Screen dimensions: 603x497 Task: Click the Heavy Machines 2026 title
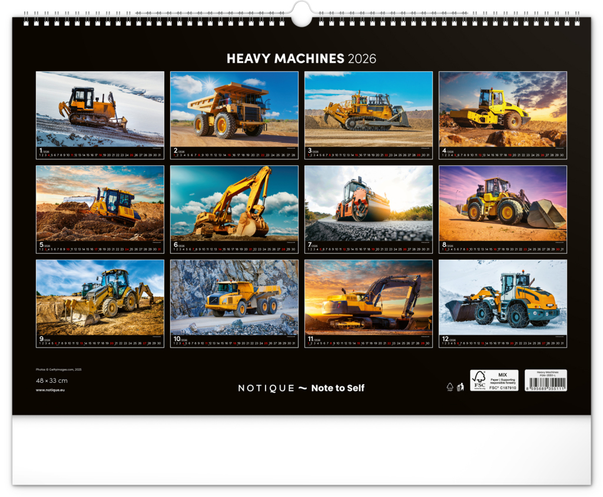coord(301,59)
